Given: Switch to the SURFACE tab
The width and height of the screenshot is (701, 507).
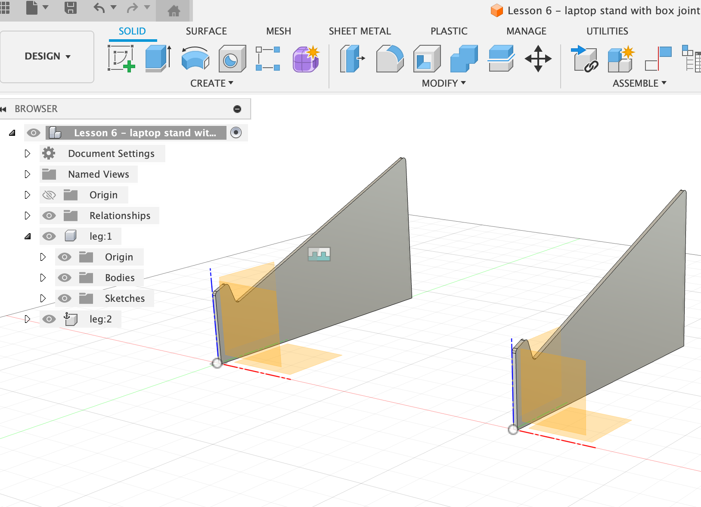Looking at the screenshot, I should pos(206,31).
